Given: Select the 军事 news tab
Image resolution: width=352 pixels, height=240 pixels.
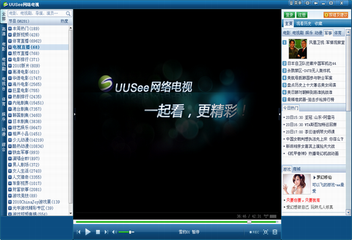Looking at the screenshot, I should click(x=328, y=33).
